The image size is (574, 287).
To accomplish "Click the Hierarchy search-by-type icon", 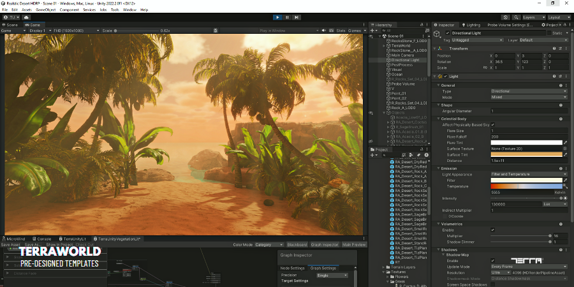I will click(x=427, y=31).
